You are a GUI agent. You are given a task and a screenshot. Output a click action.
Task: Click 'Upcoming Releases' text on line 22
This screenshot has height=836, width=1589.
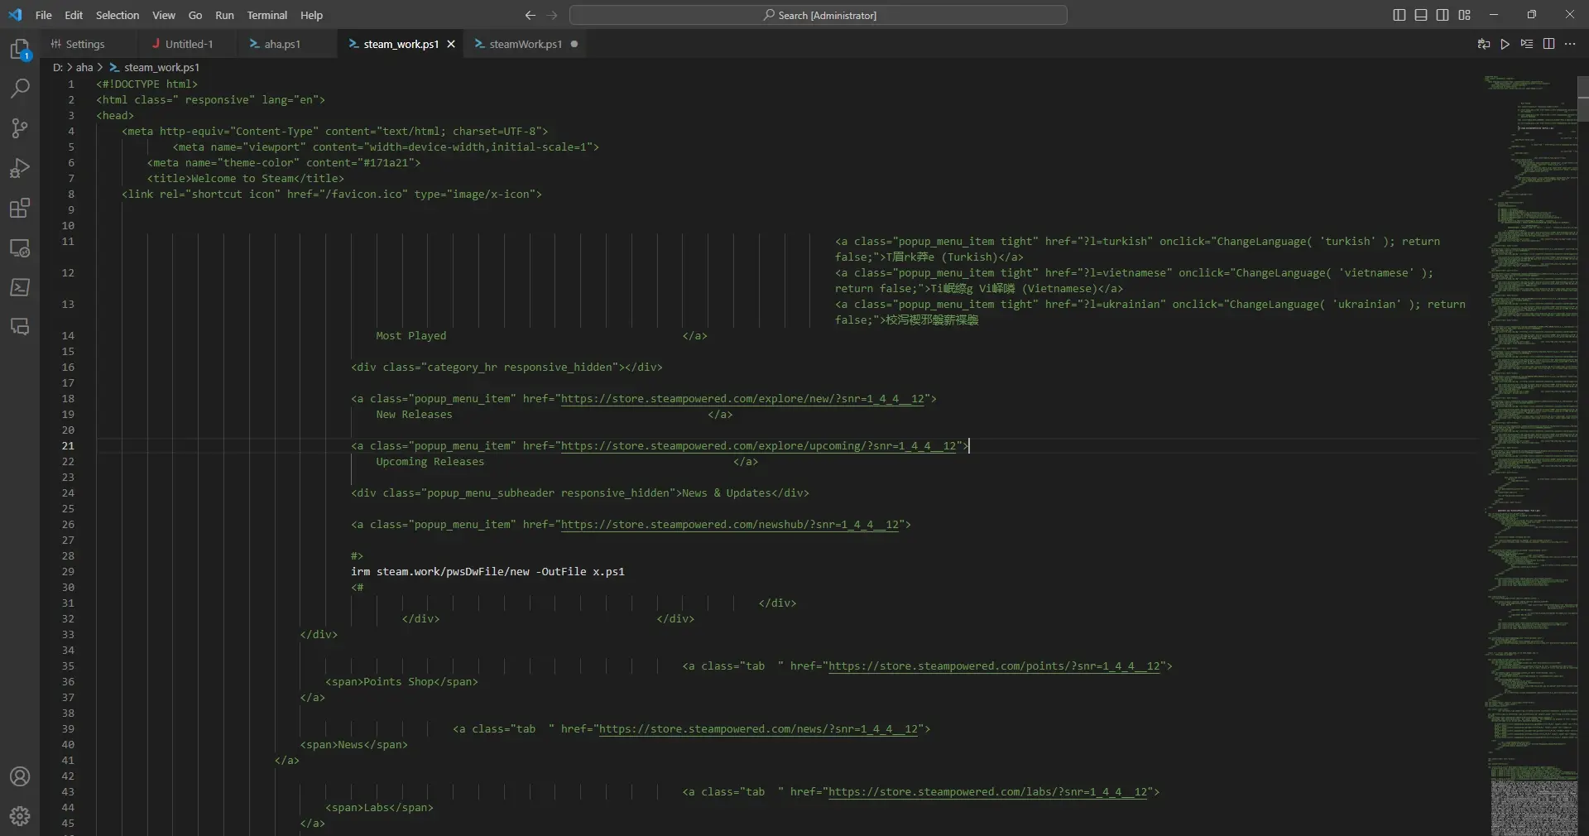click(430, 461)
